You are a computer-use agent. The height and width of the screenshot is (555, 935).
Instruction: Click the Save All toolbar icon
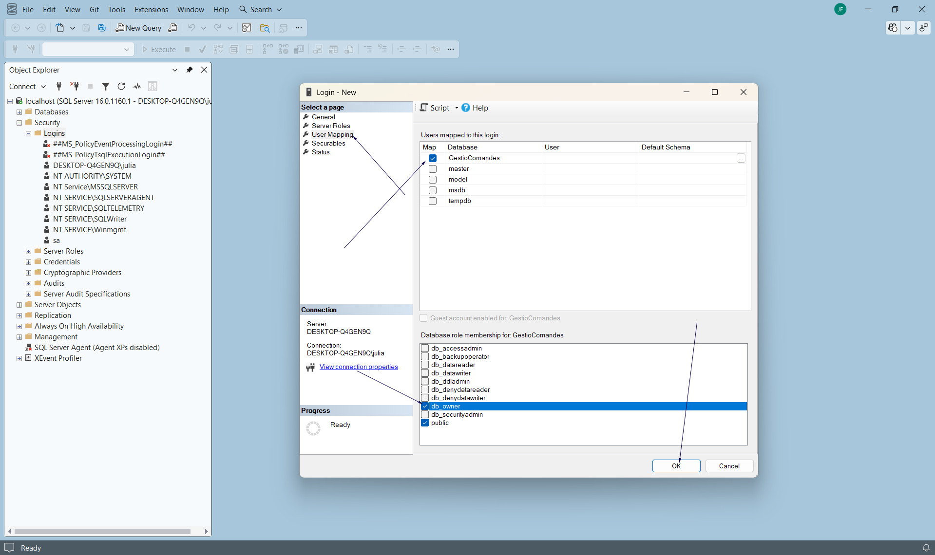[x=102, y=28]
